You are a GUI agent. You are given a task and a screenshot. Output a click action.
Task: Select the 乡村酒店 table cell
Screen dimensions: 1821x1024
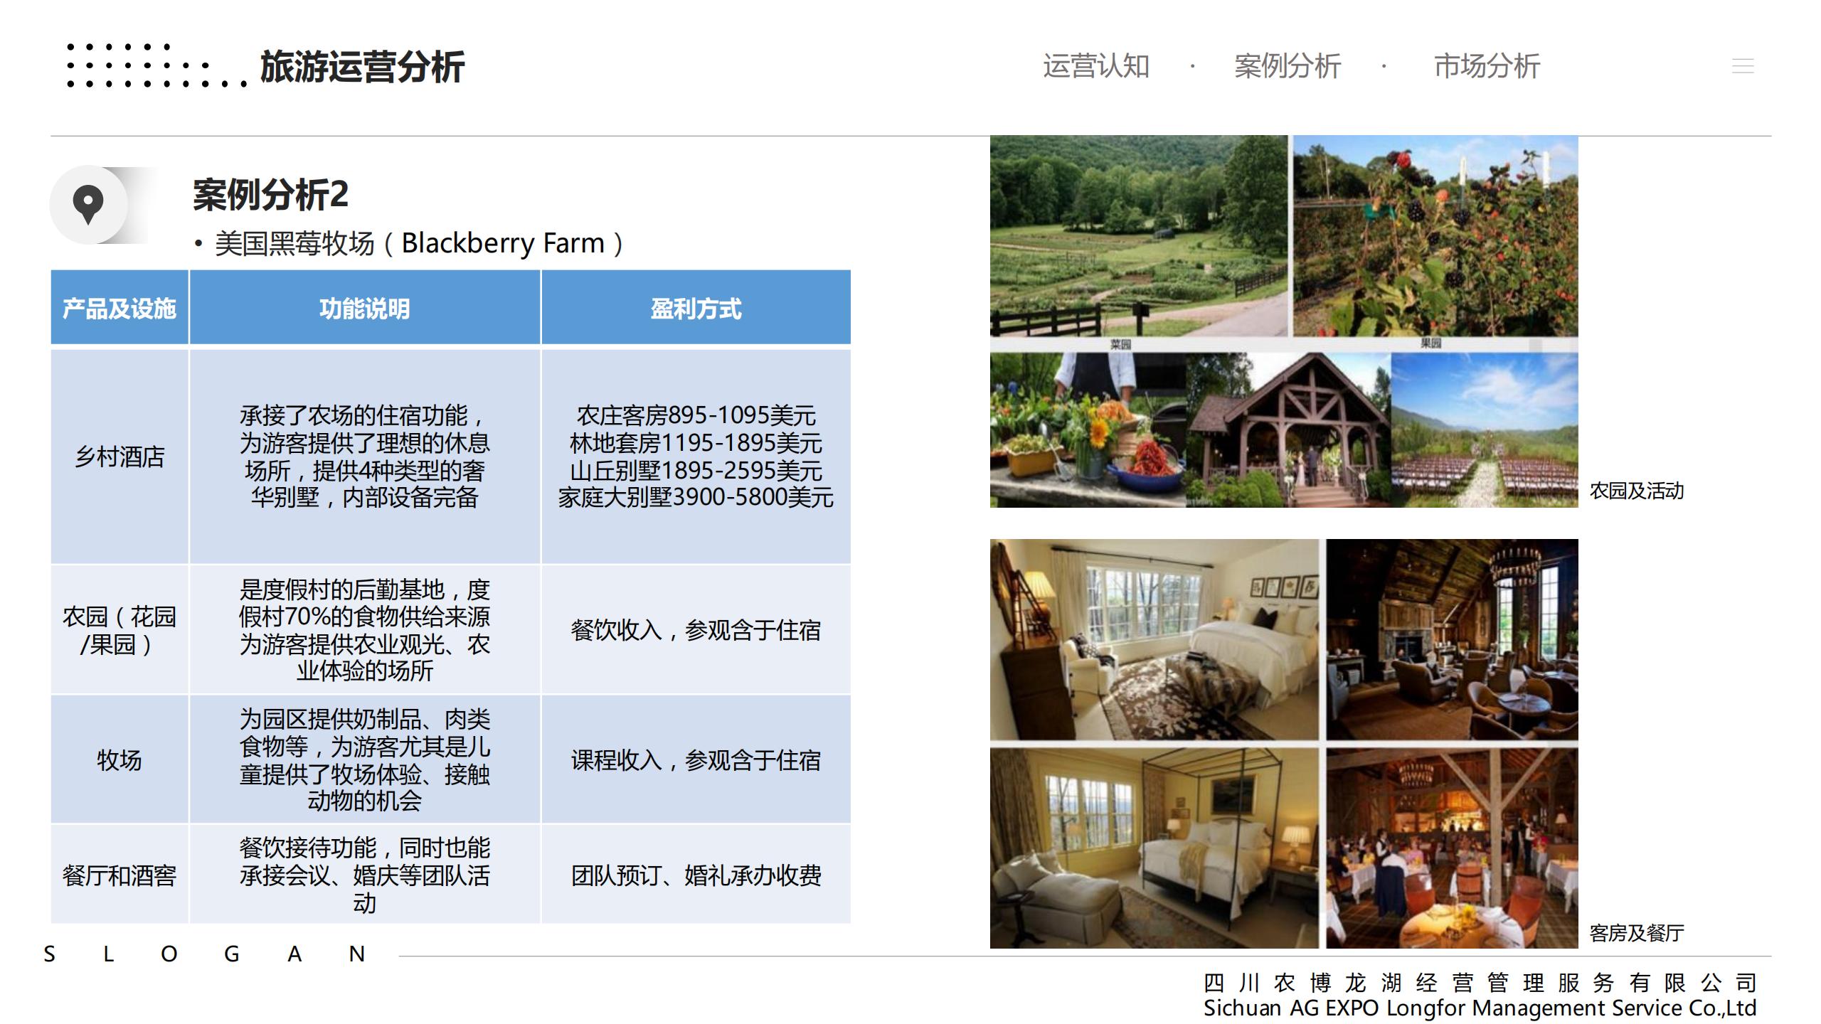(120, 457)
